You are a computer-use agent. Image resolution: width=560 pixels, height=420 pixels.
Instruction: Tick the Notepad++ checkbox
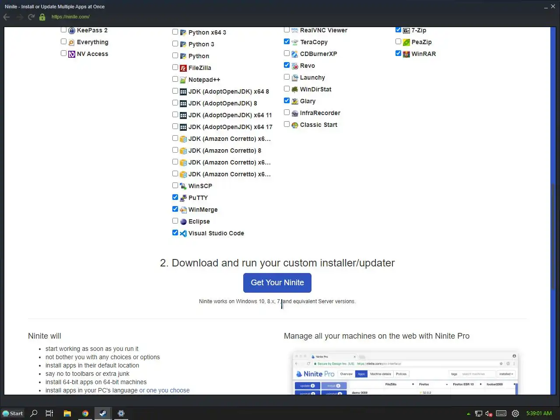coord(175,79)
